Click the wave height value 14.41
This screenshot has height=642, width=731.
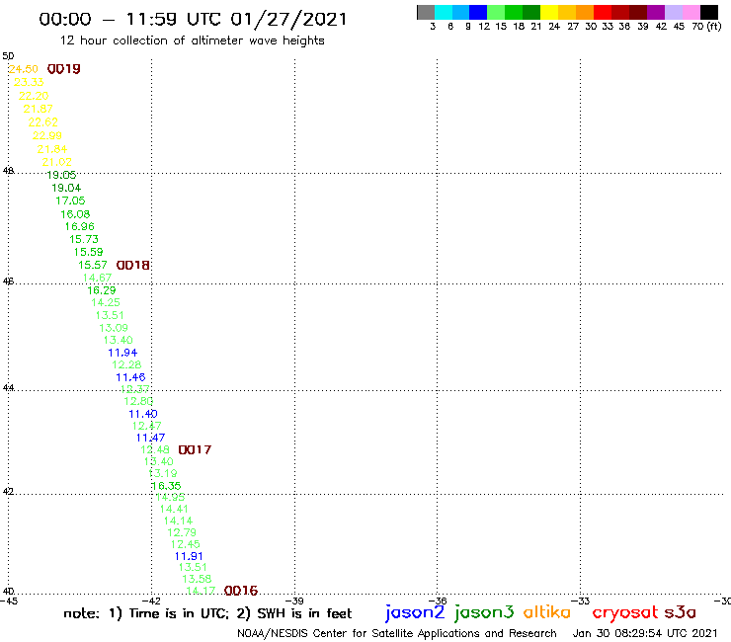(174, 509)
